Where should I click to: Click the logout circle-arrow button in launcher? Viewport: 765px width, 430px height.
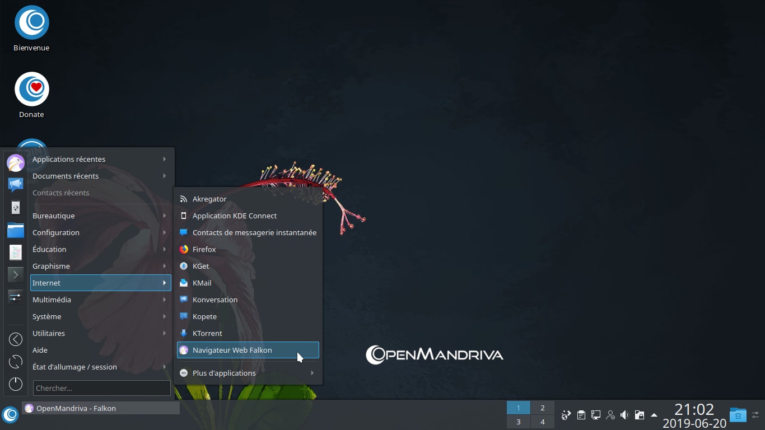(x=16, y=339)
